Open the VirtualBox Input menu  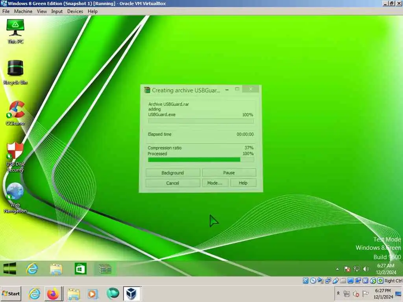pos(57,11)
